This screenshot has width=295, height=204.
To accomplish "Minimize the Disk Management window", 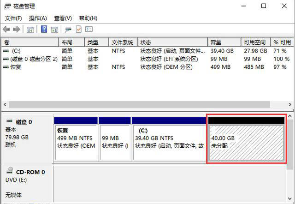I will pyautogui.click(x=244, y=6).
